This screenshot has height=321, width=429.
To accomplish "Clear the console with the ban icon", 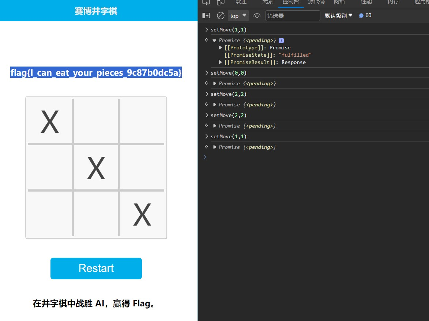I will pos(221,16).
